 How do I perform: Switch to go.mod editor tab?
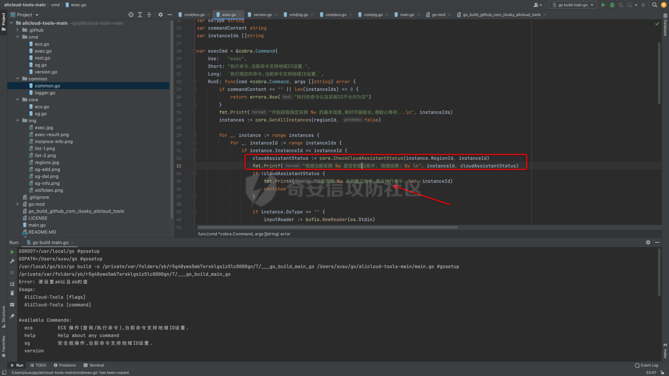[438, 15]
